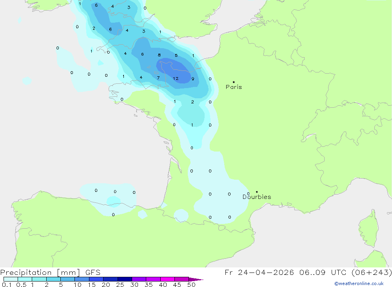Click the legend scale label '20'
This screenshot has width=392, height=287.
point(106,285)
